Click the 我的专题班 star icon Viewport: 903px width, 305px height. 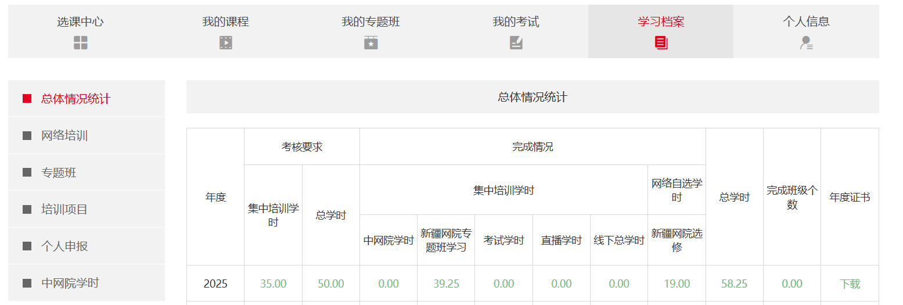click(371, 42)
